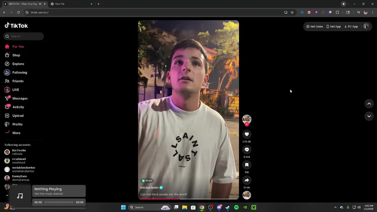This screenshot has height=212, width=377.
Task: Click the TikTok logo
Action: (16, 26)
